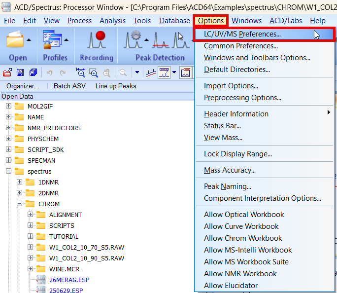
Task: Open the zoom options dropdown arrow
Action: (x=137, y=73)
